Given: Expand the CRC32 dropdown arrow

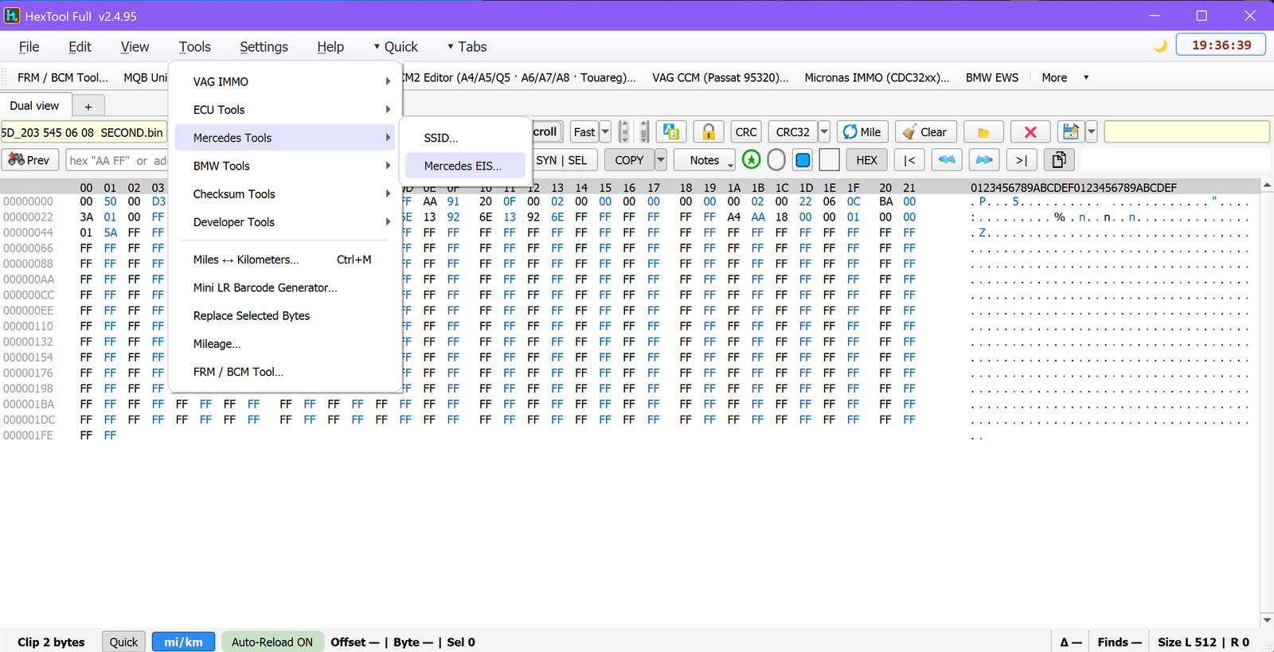Looking at the screenshot, I should pyautogui.click(x=824, y=132).
